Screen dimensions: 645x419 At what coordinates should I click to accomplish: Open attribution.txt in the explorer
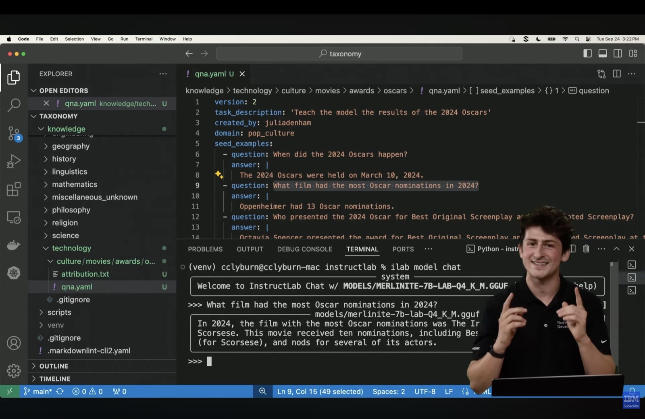click(85, 274)
